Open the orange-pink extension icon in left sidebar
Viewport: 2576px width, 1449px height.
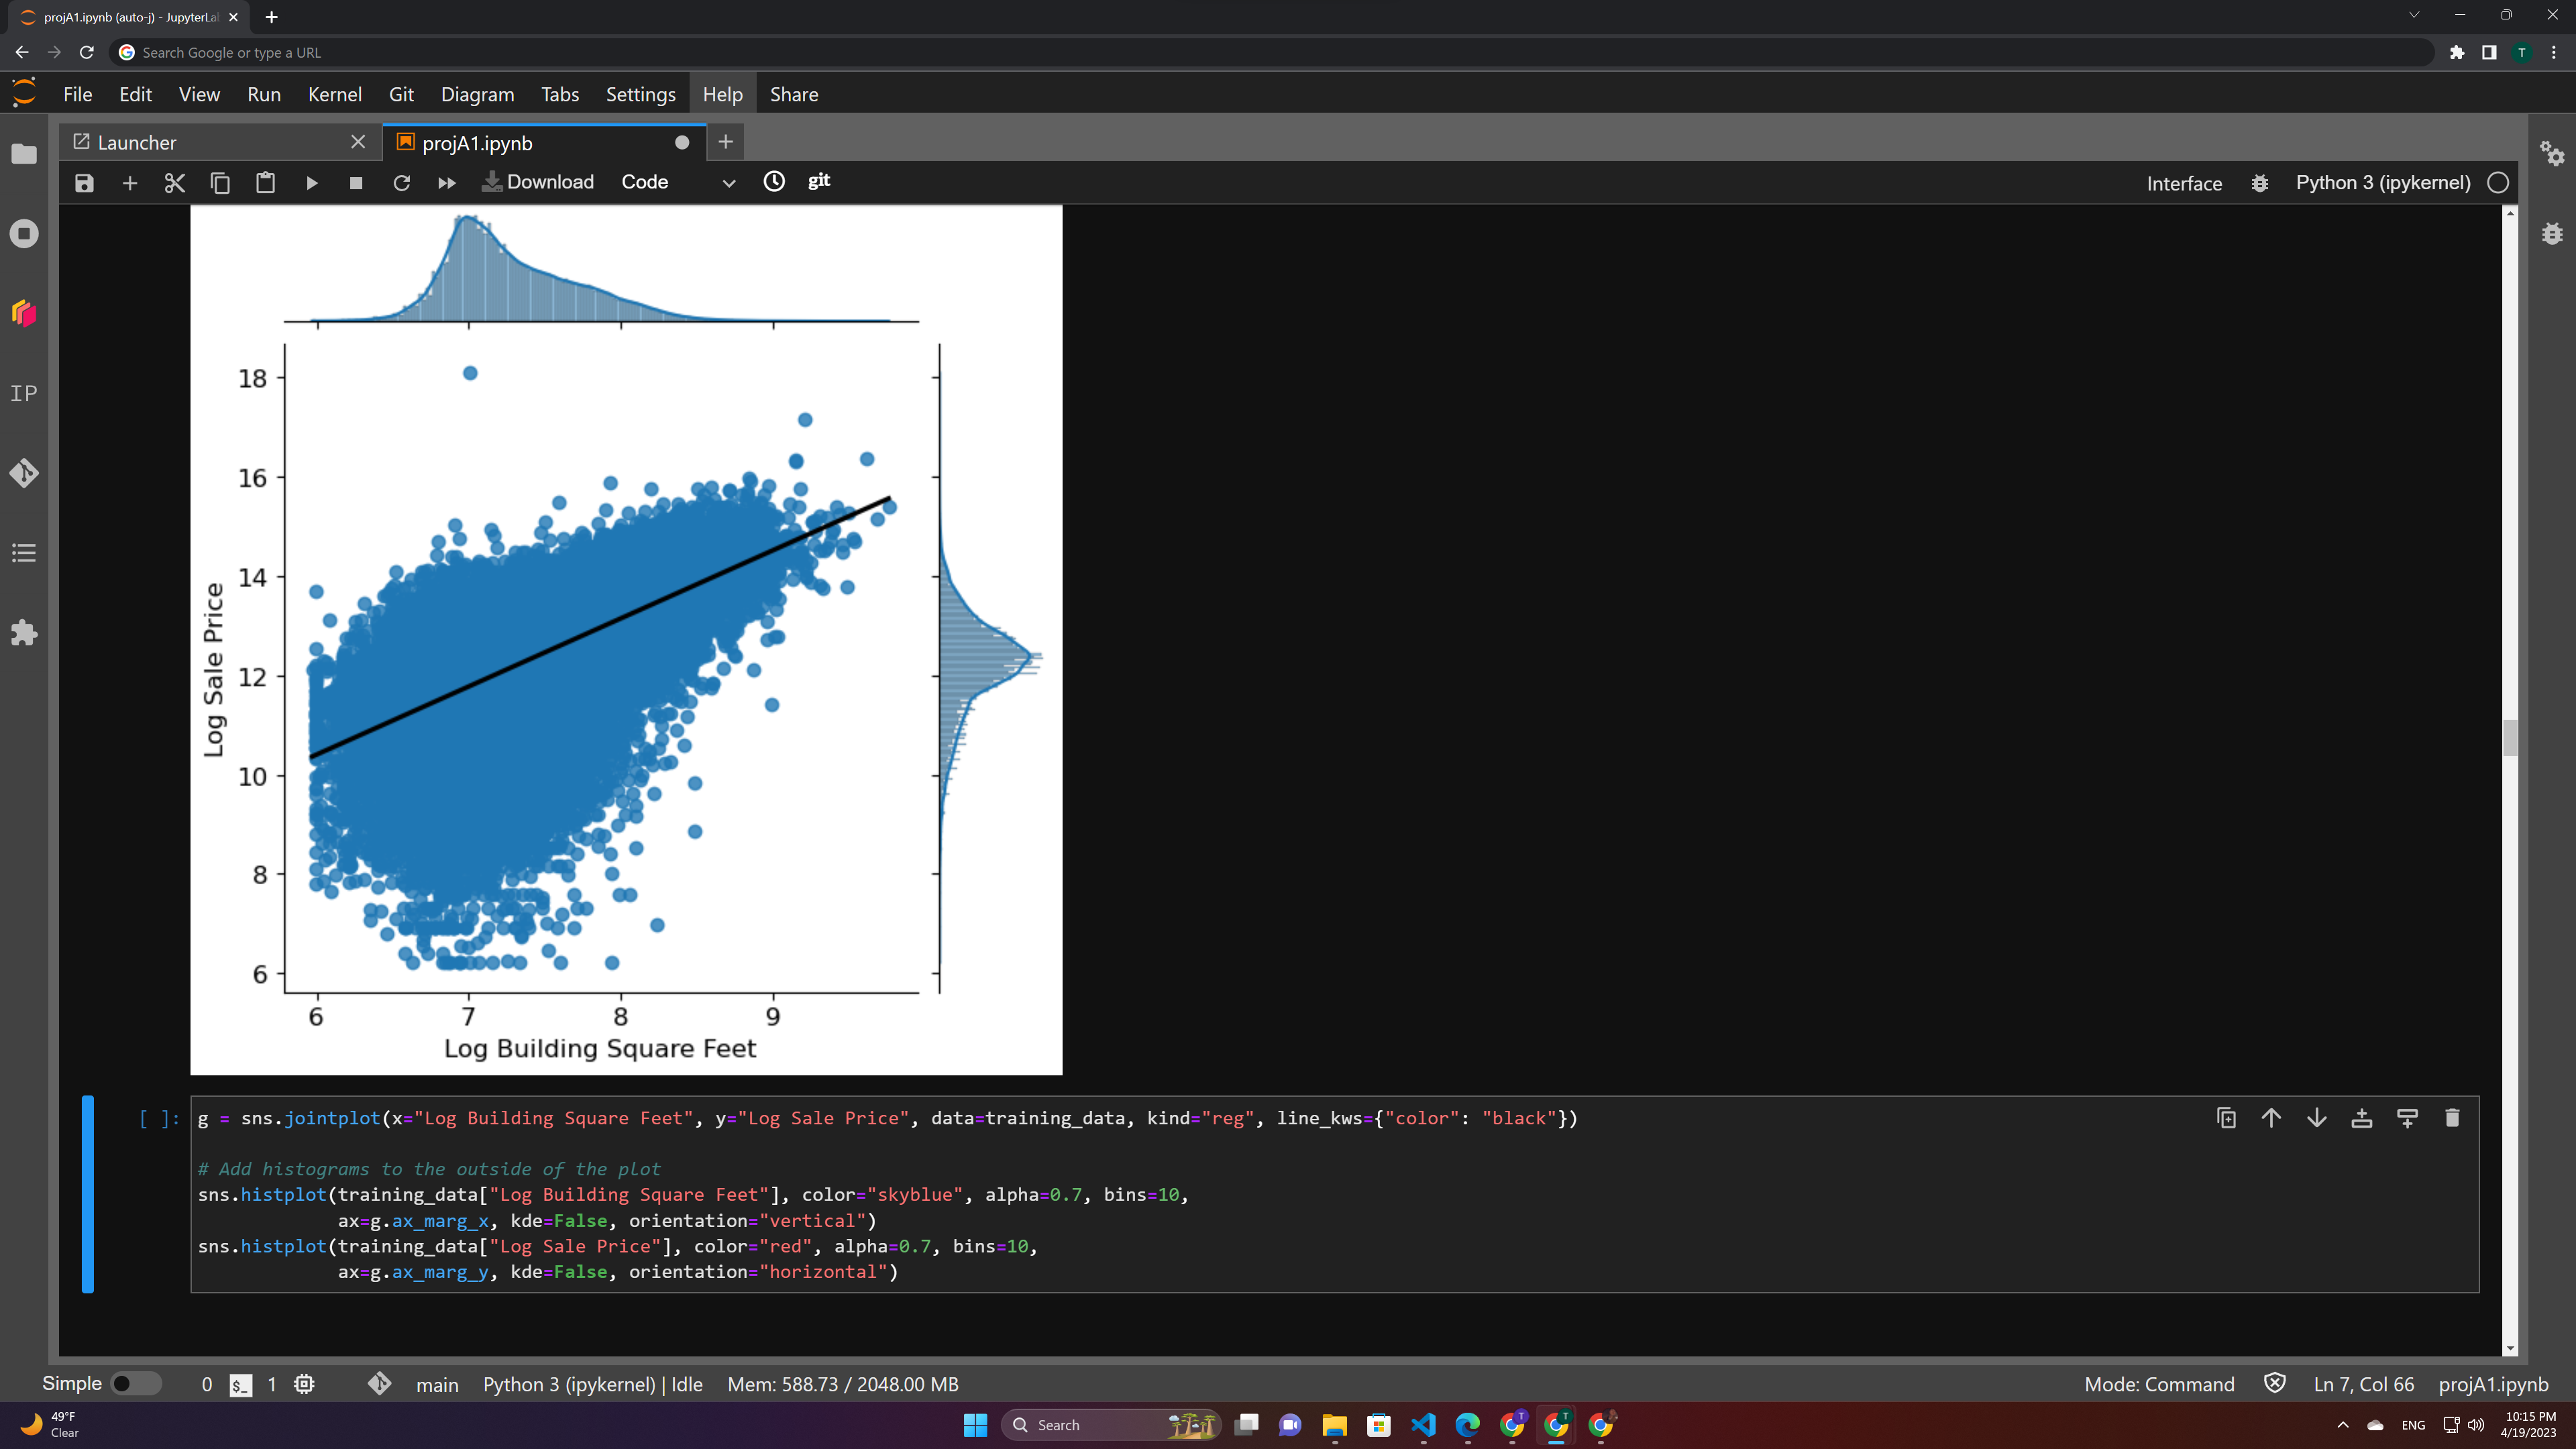tap(24, 313)
